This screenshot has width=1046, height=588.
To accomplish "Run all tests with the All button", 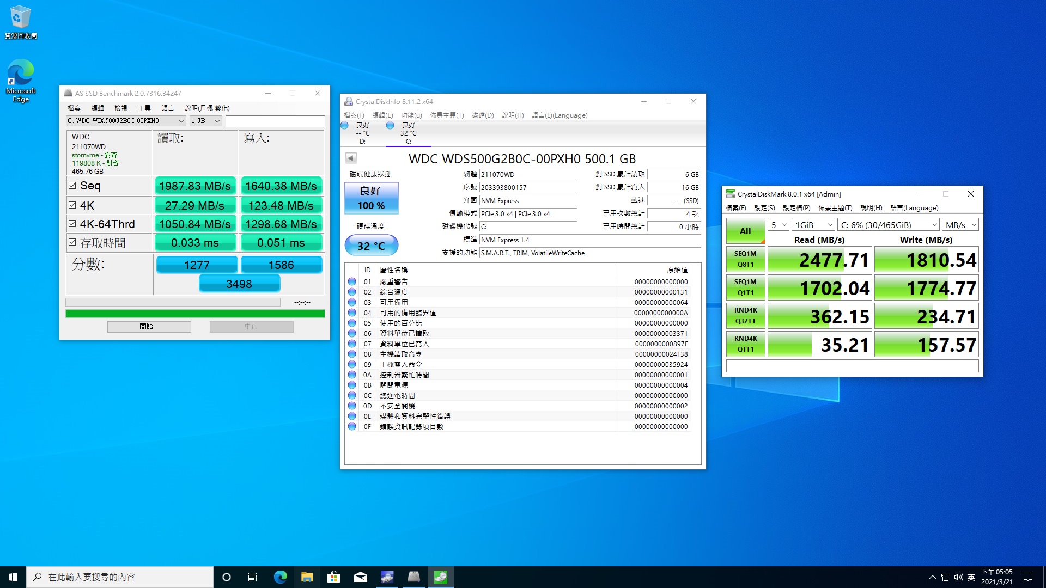I will pos(745,231).
